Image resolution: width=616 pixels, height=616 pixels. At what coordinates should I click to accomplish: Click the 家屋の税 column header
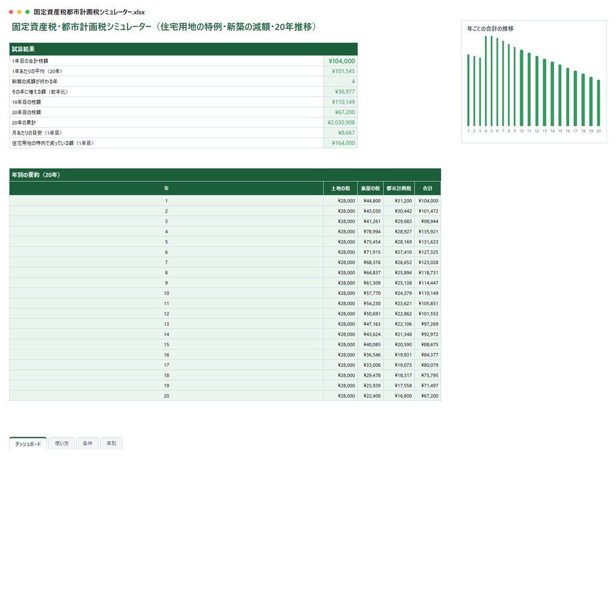(371, 188)
